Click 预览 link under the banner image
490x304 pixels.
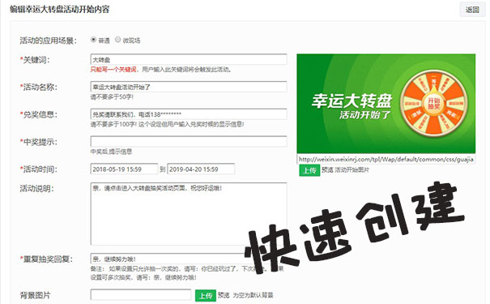pyautogui.click(x=327, y=169)
